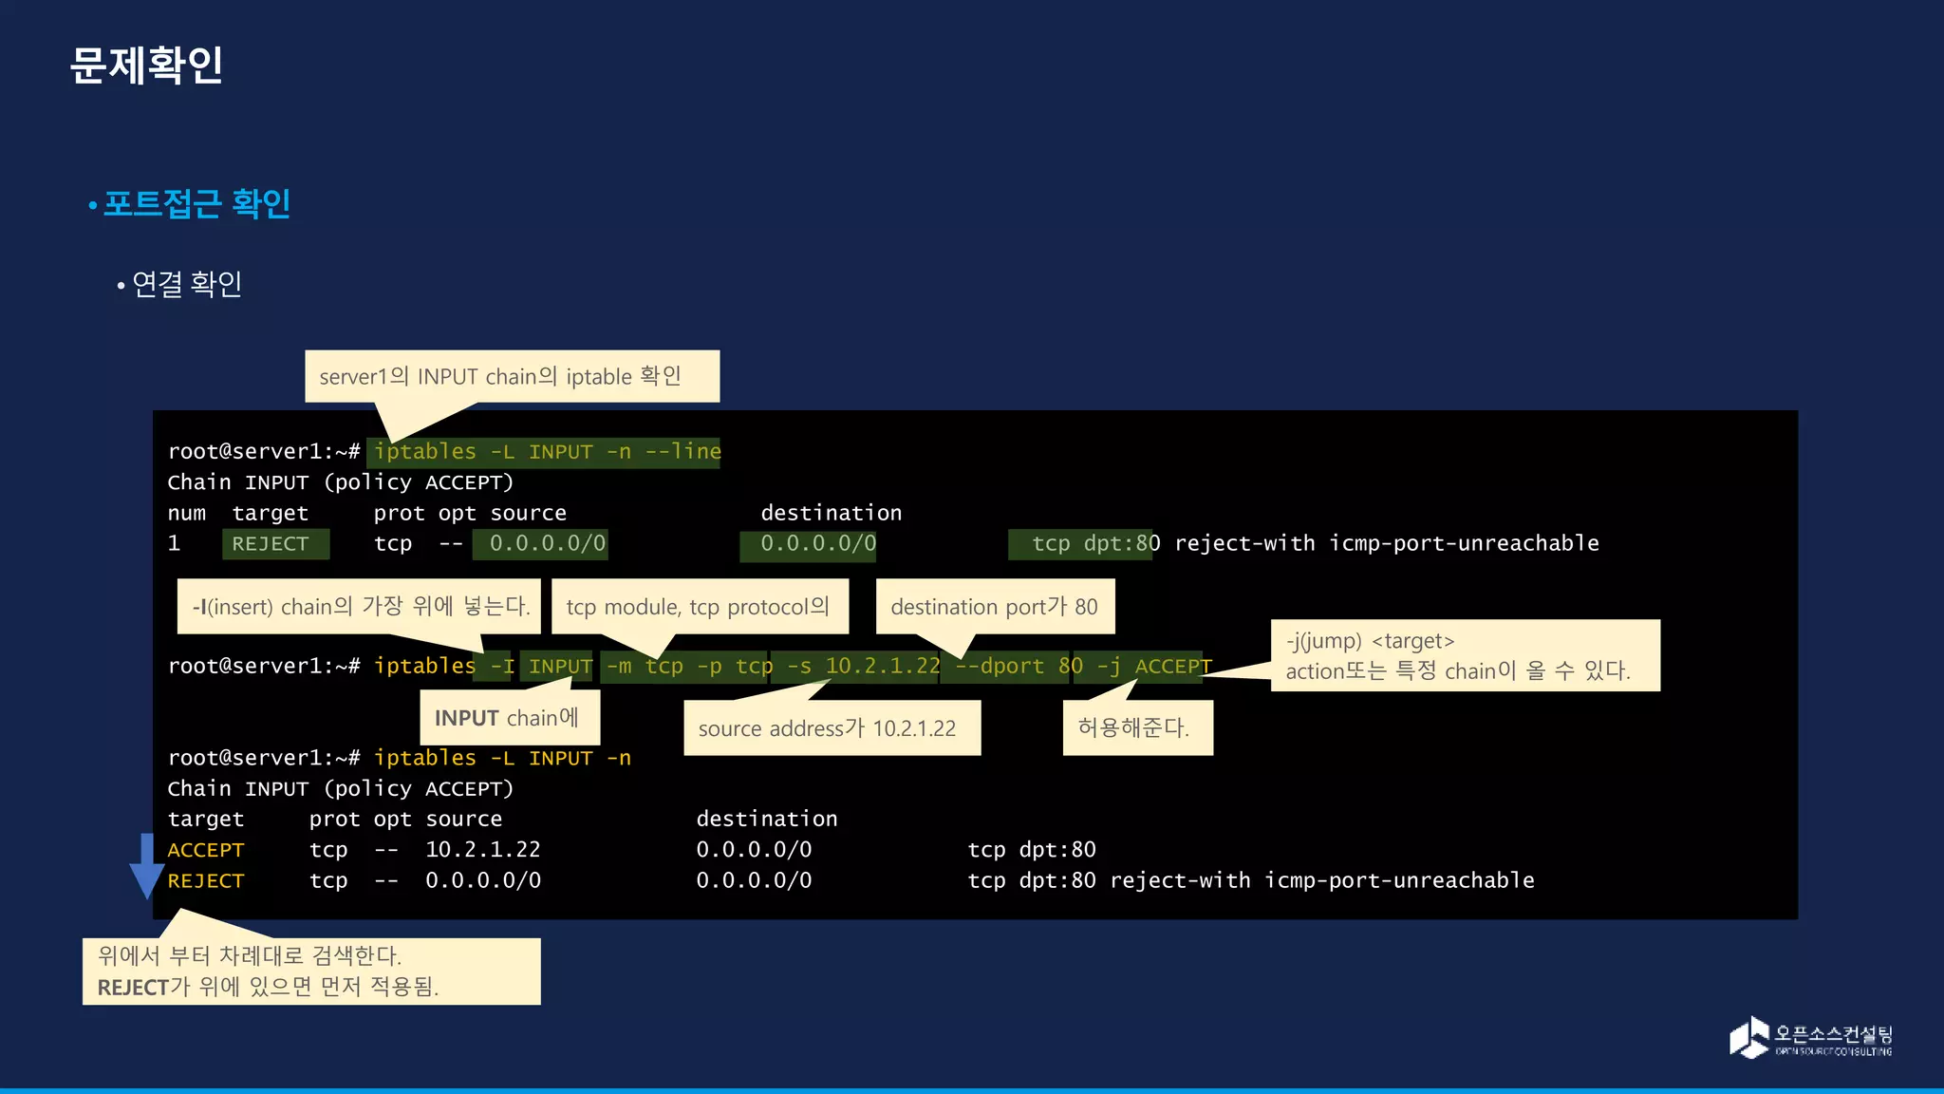Image resolution: width=1944 pixels, height=1094 pixels.
Task: Click the Open Source Consulting logo
Action: coord(1809,1038)
